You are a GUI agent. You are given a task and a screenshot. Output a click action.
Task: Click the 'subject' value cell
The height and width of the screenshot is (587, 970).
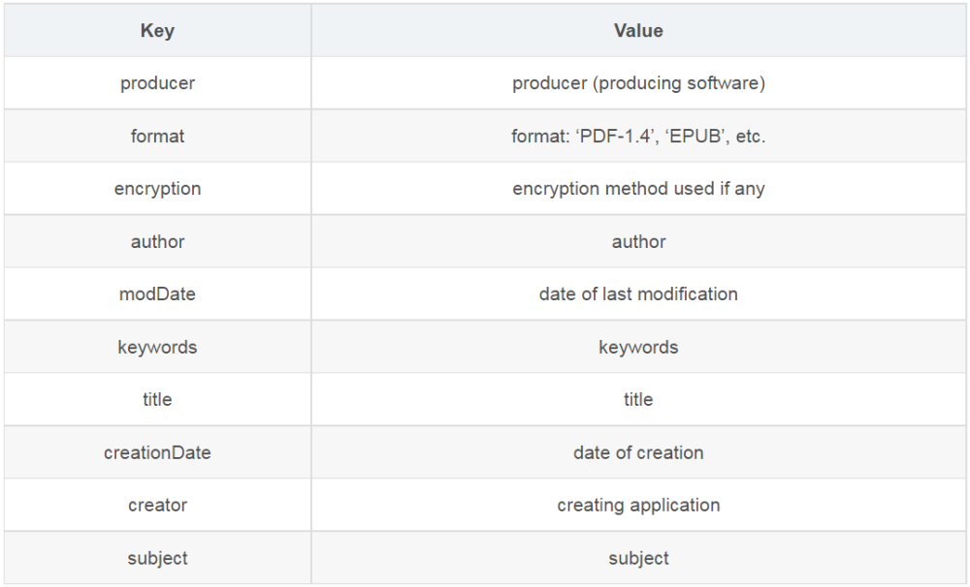tap(638, 558)
